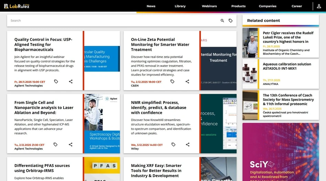326x181 pixels.
Task: Click date We, 3.12.2025 14:00 CET
Action: [147, 145]
